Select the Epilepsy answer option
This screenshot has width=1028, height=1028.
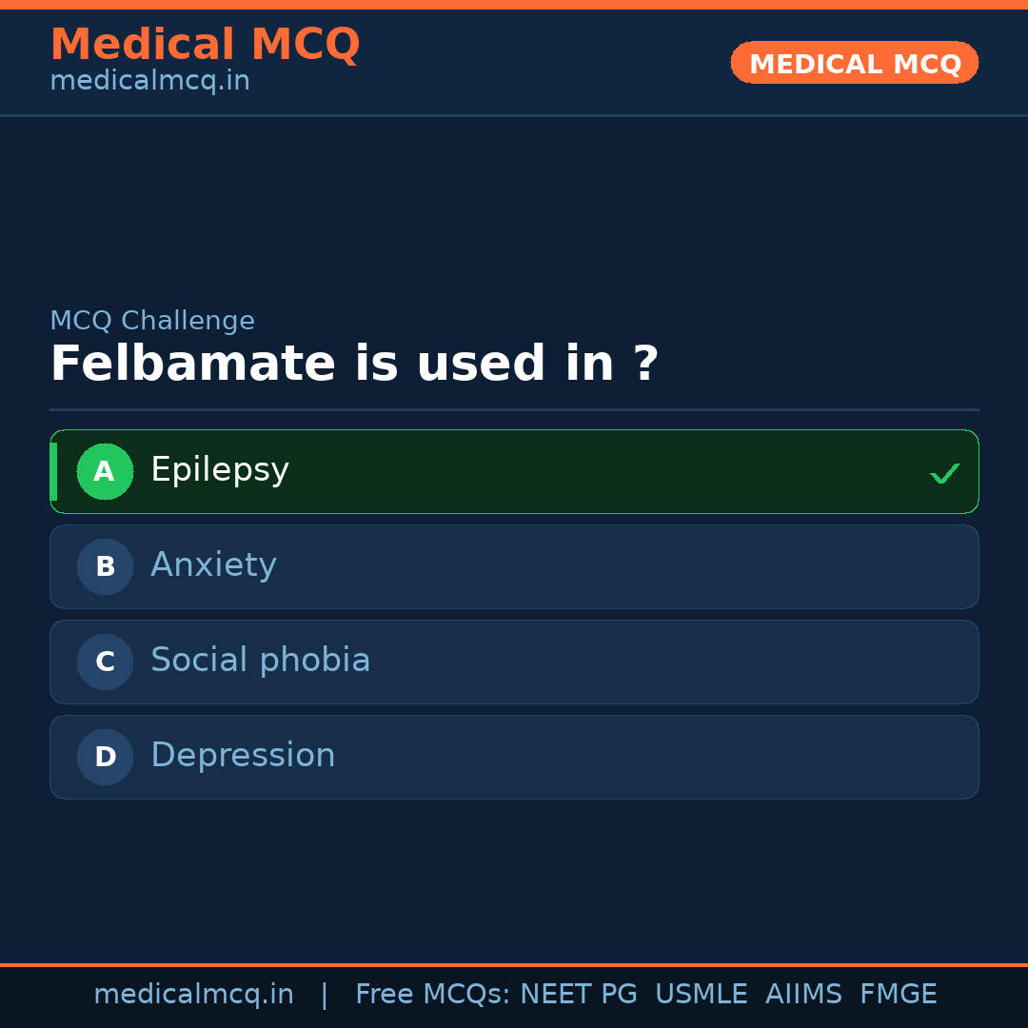[x=514, y=471]
